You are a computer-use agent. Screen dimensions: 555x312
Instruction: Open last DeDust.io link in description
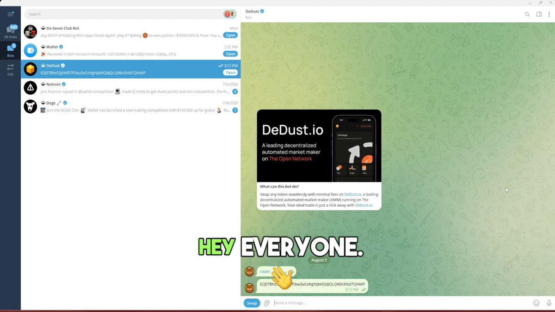(364, 205)
